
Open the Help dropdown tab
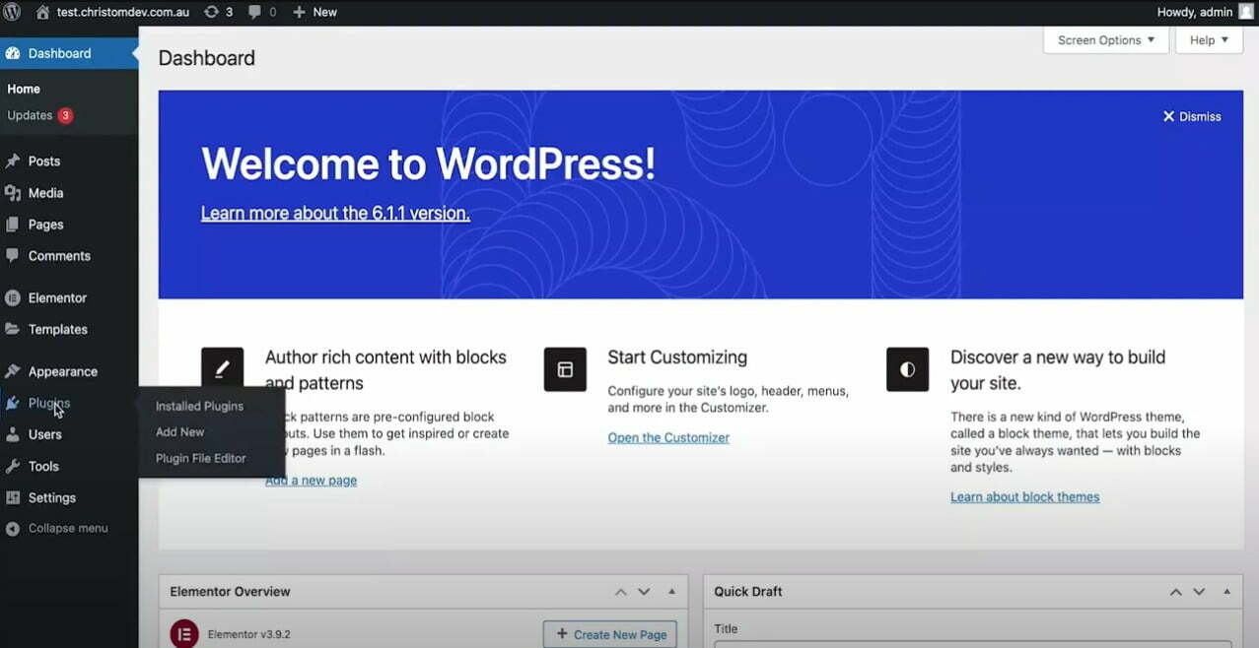click(1209, 40)
